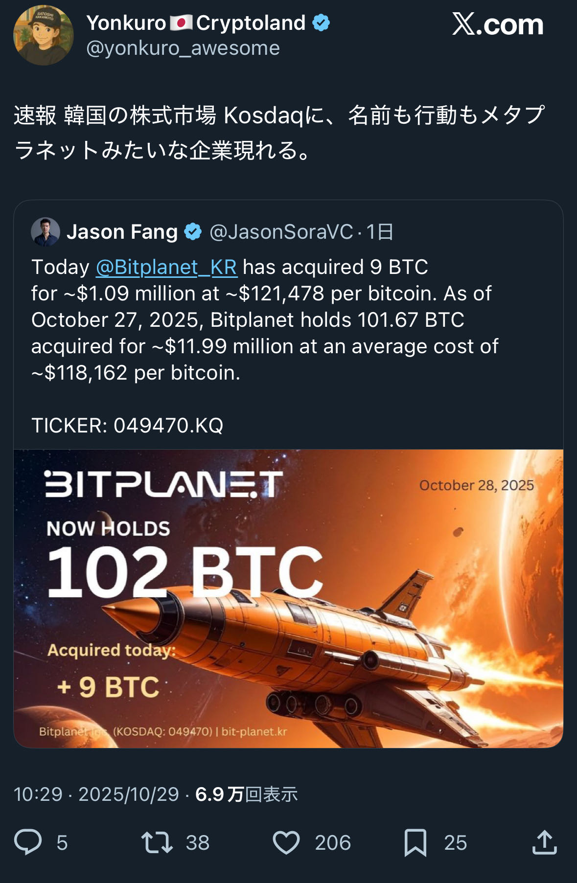Open the @yonkuro_awesome handle
The image size is (577, 883).
click(183, 48)
